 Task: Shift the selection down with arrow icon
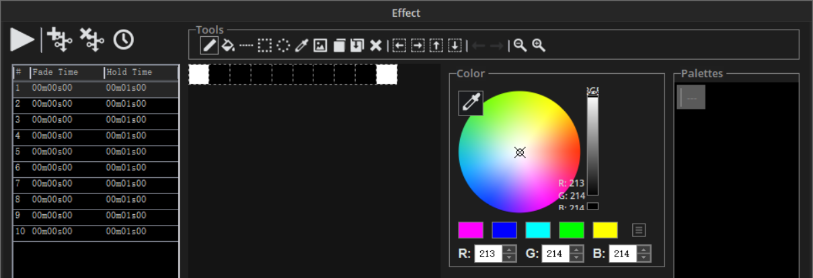[455, 46]
